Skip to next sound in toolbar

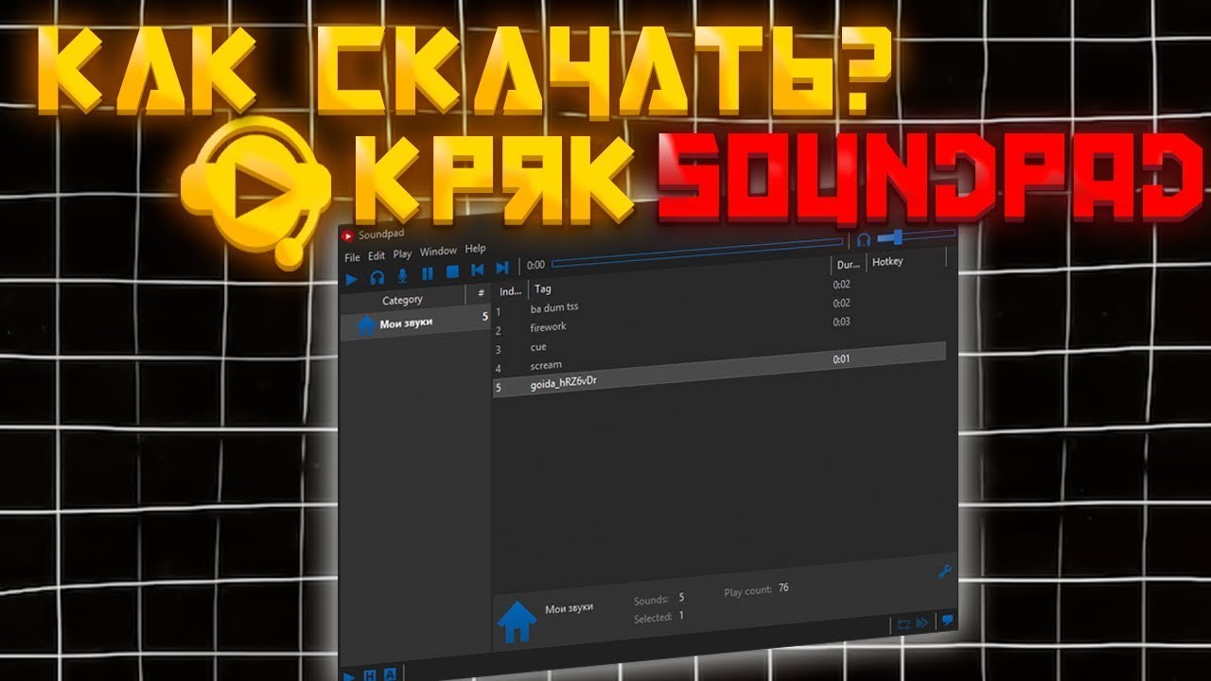click(x=502, y=269)
